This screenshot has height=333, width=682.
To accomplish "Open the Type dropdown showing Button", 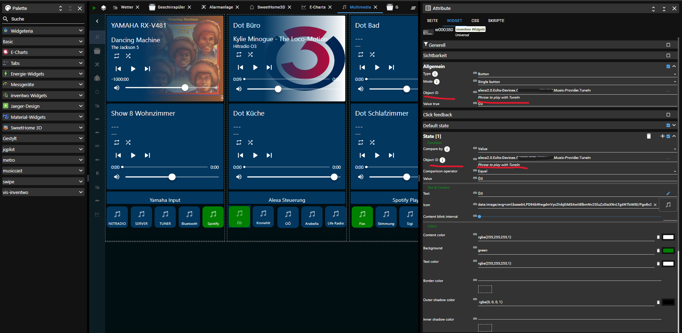I will pos(575,74).
